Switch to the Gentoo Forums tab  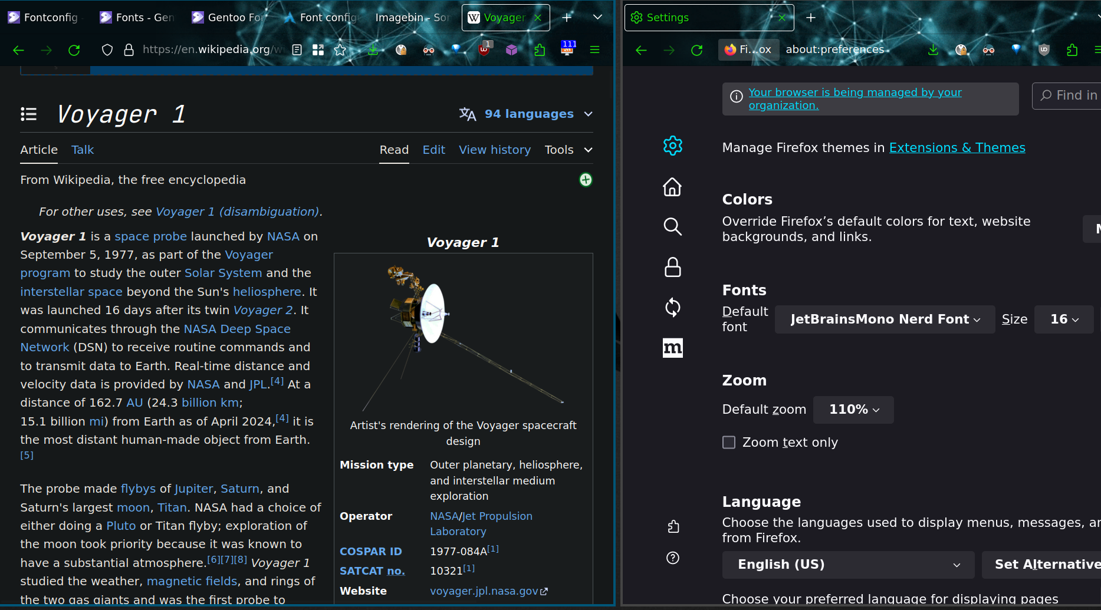coord(230,17)
